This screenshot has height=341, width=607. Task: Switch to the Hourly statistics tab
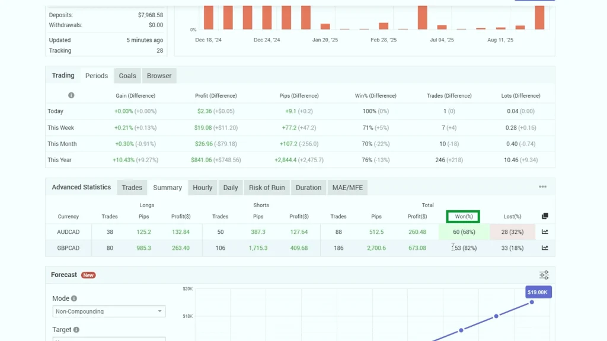click(202, 188)
